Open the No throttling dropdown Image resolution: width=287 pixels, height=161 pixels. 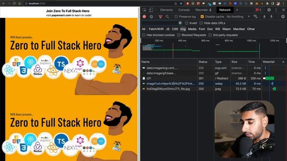click(x=238, y=17)
